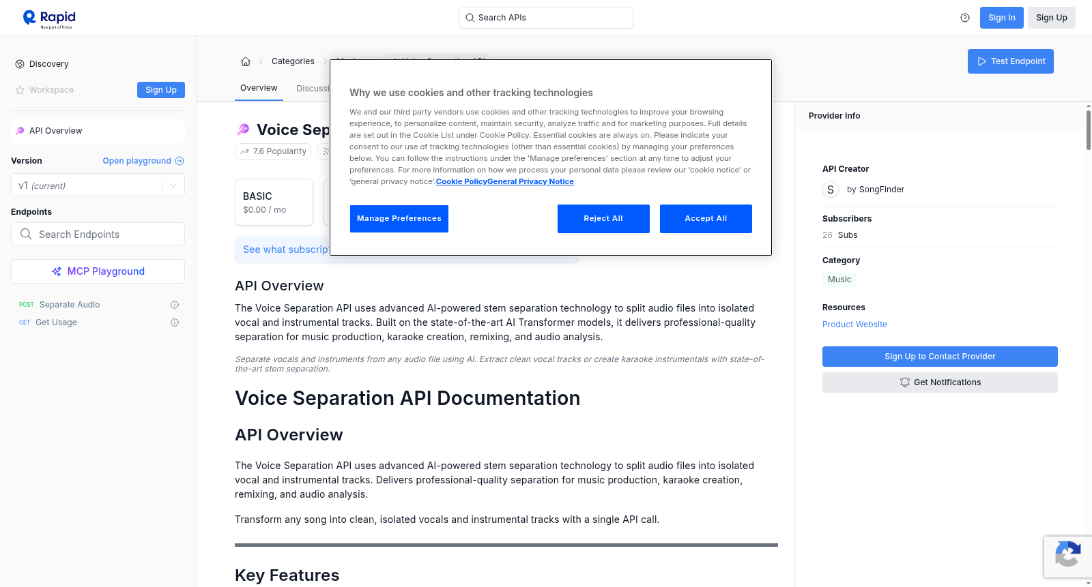The height and width of the screenshot is (587, 1092).
Task: Open the MCP Playground
Action: pyautogui.click(x=98, y=271)
